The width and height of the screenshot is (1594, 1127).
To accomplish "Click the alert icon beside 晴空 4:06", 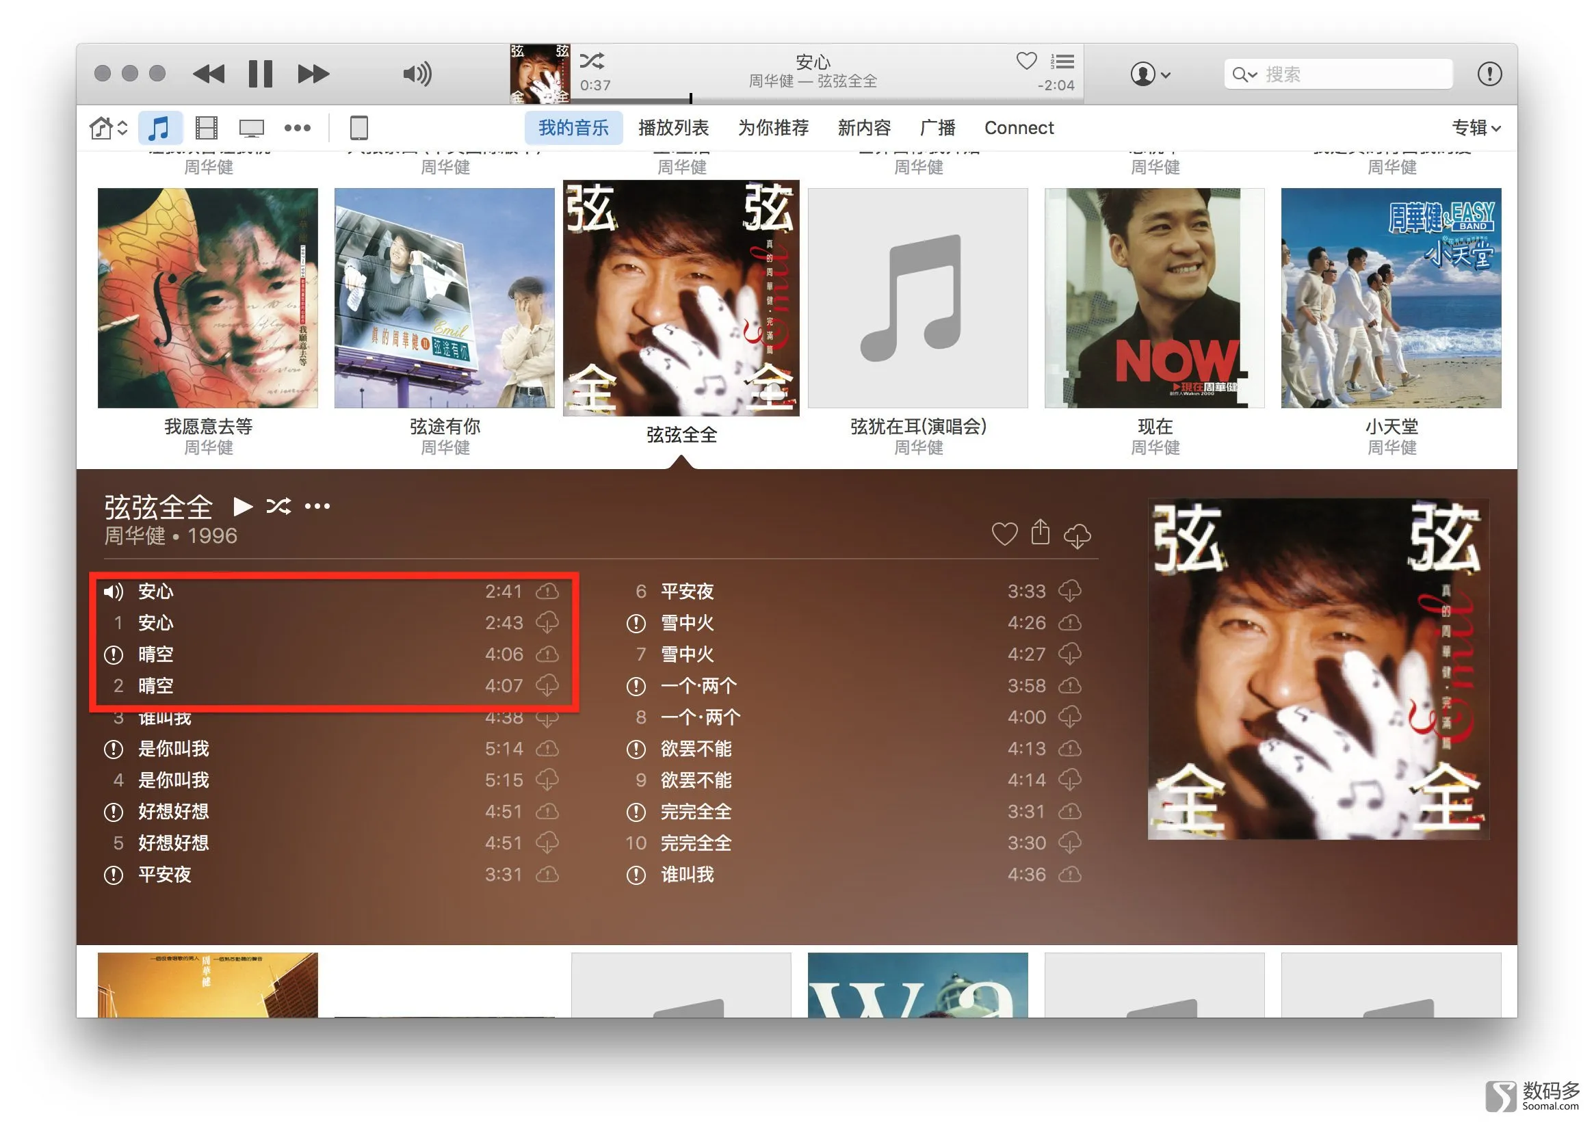I will click(113, 654).
